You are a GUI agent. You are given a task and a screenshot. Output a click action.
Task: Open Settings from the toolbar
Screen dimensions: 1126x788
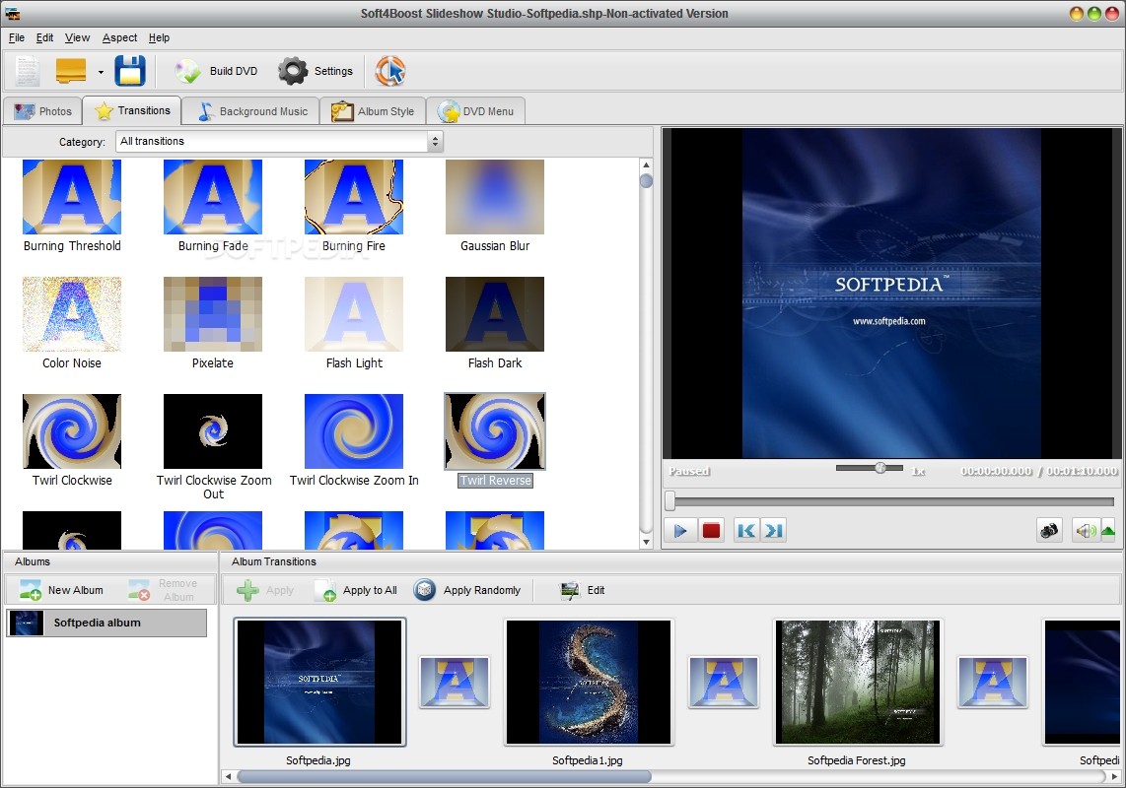316,71
